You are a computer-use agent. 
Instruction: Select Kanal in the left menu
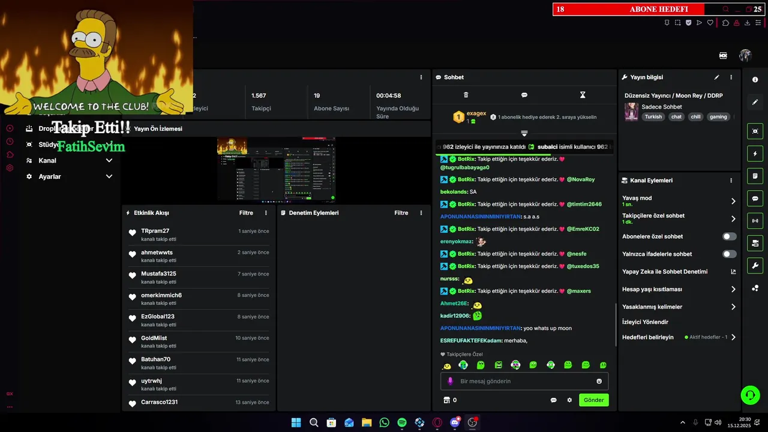pyautogui.click(x=47, y=161)
